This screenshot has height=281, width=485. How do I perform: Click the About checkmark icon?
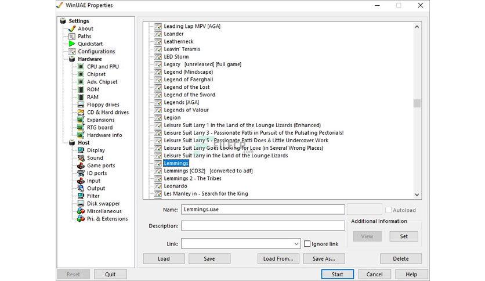(x=72, y=28)
